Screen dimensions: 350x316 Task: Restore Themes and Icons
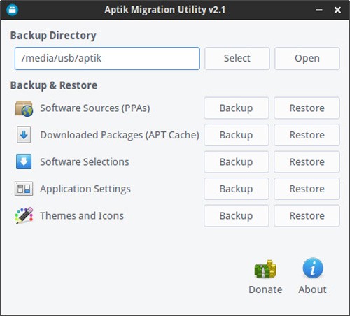307,216
